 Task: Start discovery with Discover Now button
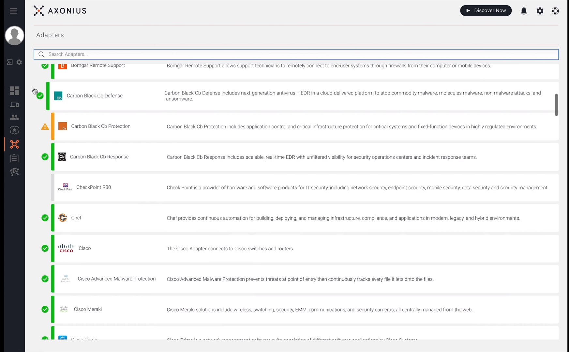[486, 10]
